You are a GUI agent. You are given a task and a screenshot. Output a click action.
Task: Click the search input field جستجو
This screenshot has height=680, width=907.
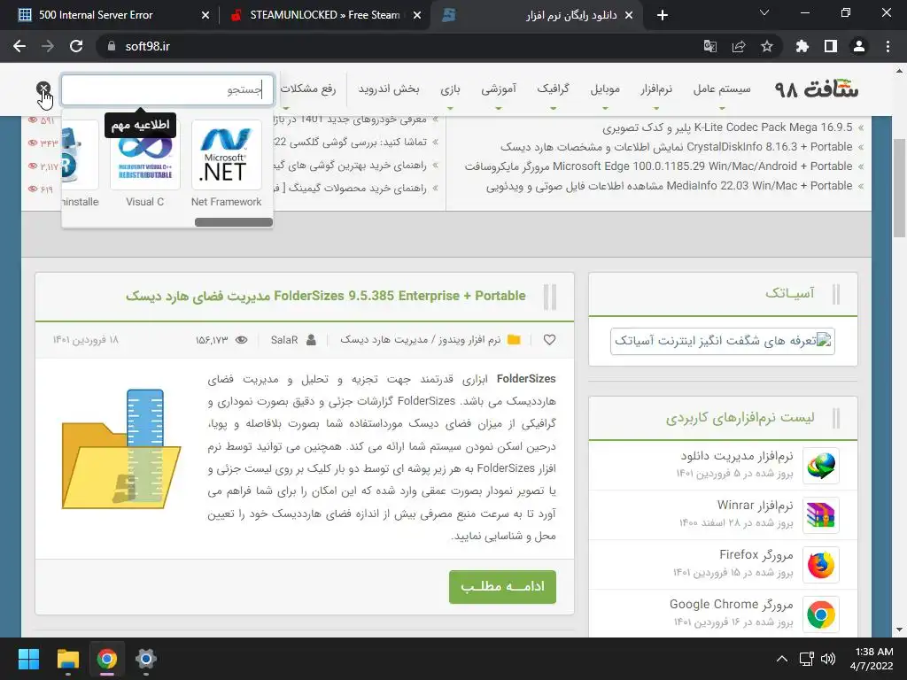coord(167,89)
